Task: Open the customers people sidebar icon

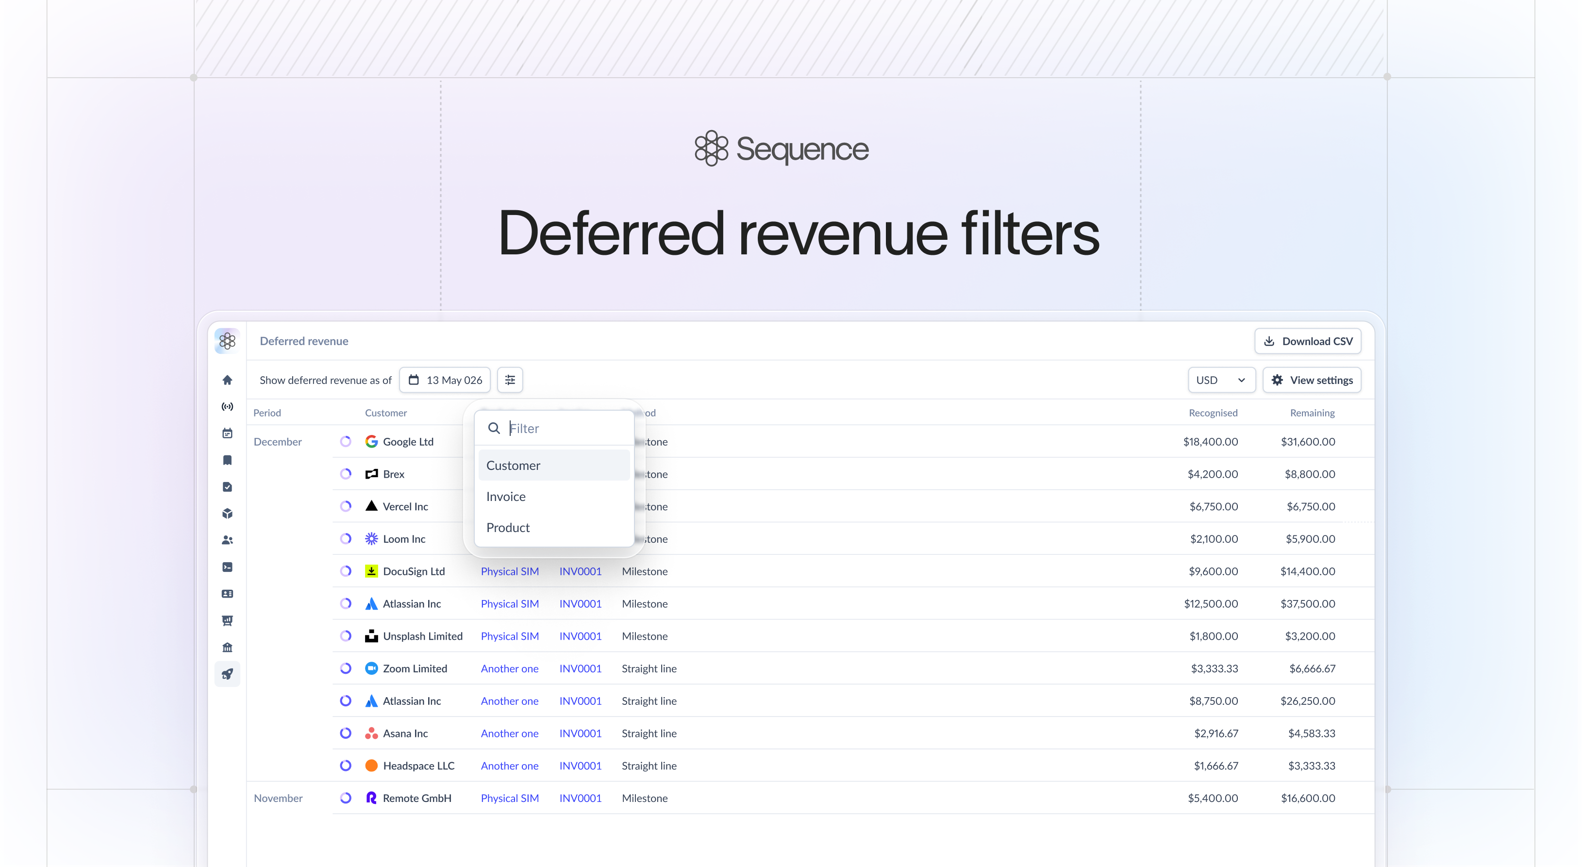Action: point(227,540)
